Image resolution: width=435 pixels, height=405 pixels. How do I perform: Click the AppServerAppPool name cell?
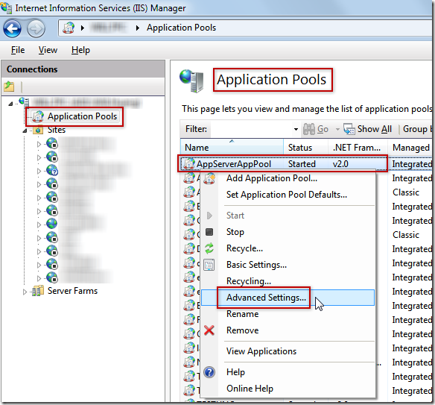pos(234,164)
